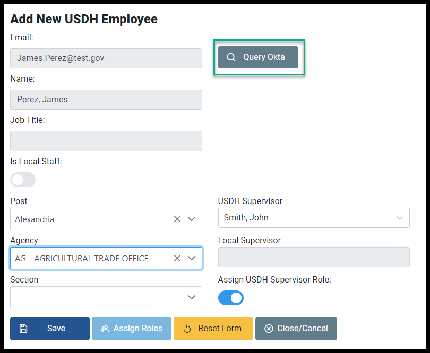Image resolution: width=430 pixels, height=353 pixels.
Task: Clear the Post selection with the X
Action: (177, 219)
